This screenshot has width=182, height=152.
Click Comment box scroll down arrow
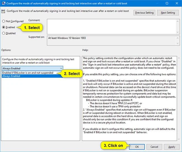click(178, 32)
